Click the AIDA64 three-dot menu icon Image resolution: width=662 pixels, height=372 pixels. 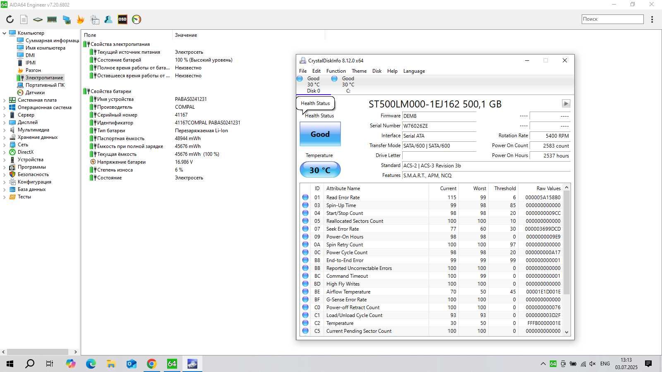pos(652,19)
